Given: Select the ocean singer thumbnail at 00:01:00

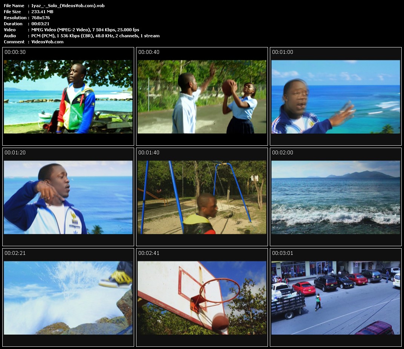Looking at the screenshot, I should point(336,97).
